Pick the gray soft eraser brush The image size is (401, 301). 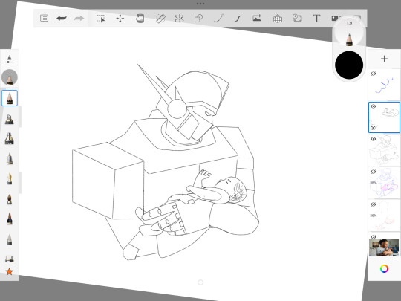click(10, 239)
